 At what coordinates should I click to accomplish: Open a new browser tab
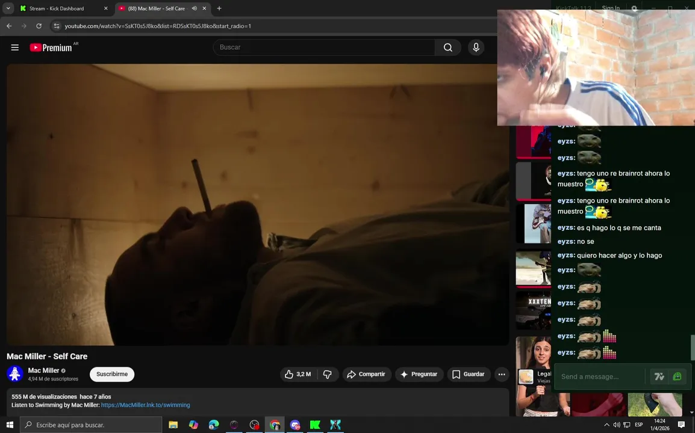pos(219,8)
